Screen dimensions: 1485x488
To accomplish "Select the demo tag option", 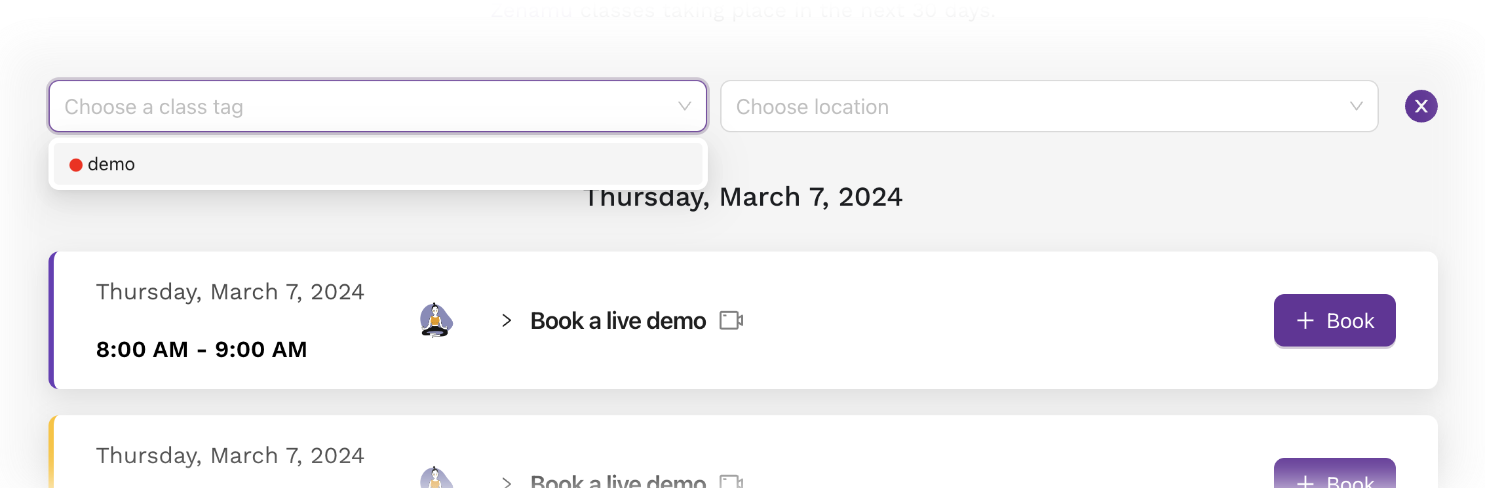I will (378, 164).
